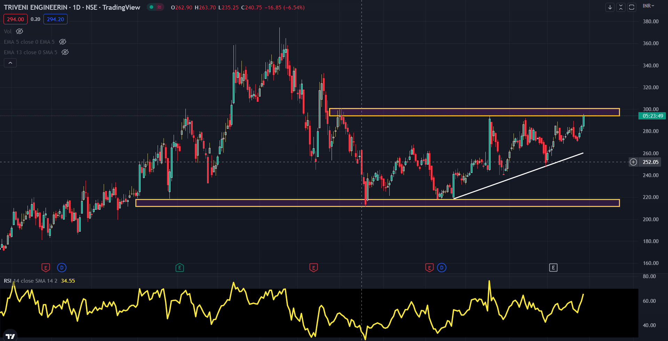Open the second blue D dividend marker
The height and width of the screenshot is (341, 668).
point(442,268)
